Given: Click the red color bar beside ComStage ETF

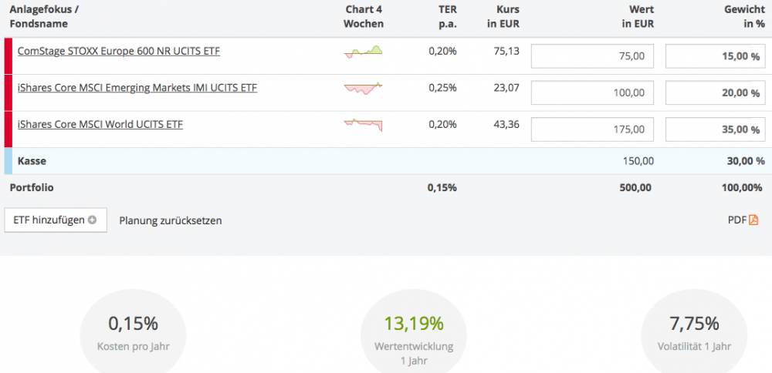Looking at the screenshot, I should pos(8,56).
